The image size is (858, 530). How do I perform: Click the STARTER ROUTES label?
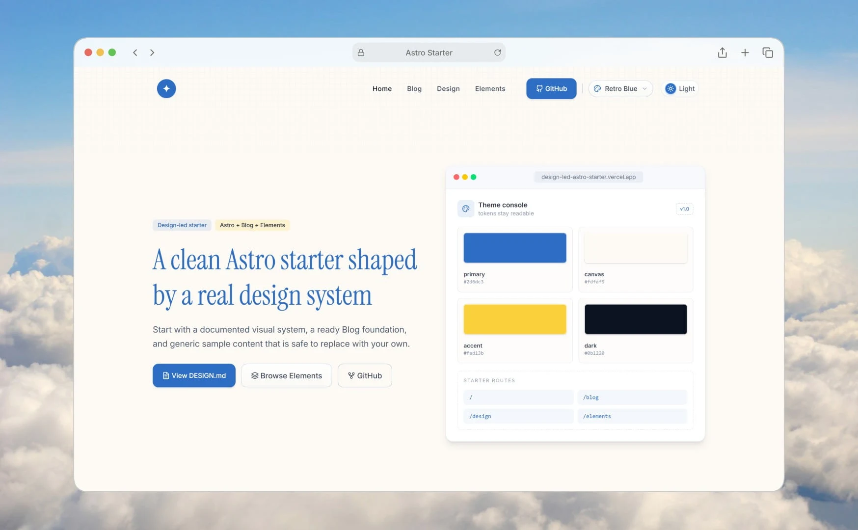coord(489,381)
